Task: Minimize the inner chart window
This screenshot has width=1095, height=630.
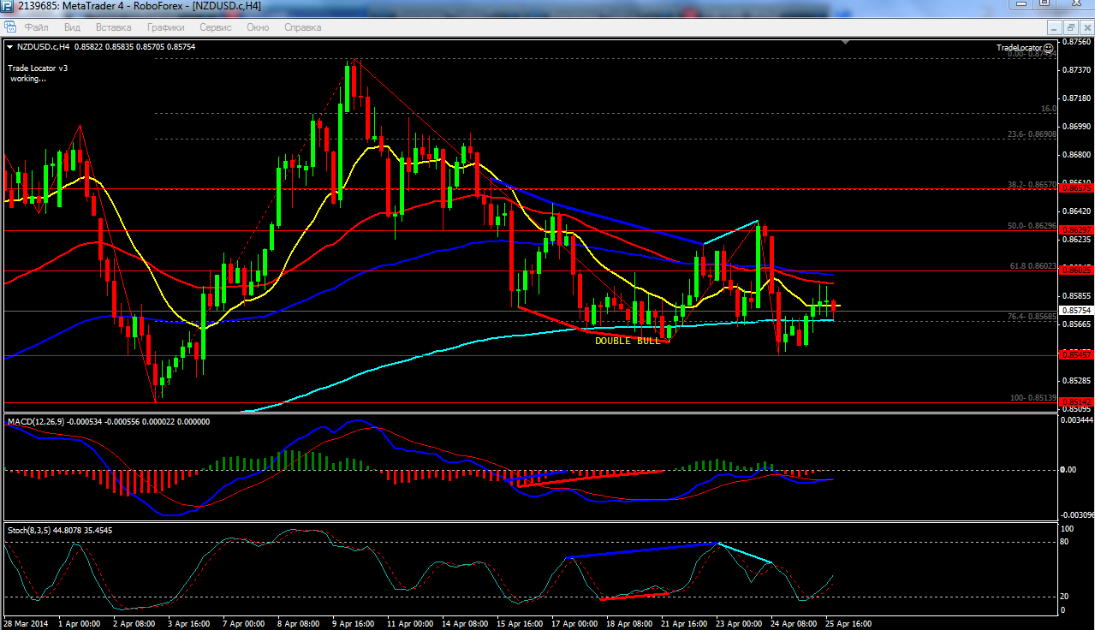Action: 1056,27
